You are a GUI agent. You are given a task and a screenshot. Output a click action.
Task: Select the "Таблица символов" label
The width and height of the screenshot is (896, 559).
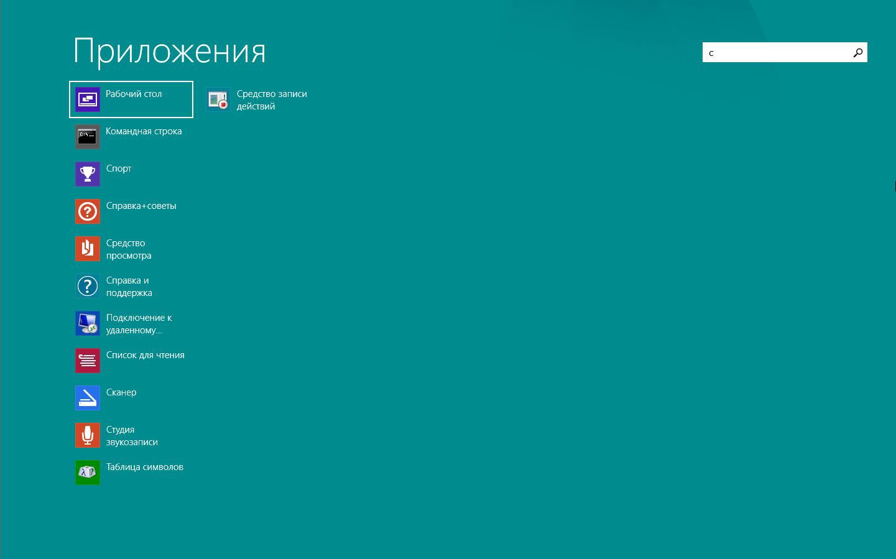coord(145,467)
